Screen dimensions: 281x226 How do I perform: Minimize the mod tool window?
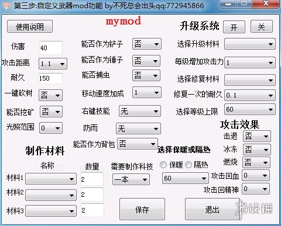(x=228, y=4)
